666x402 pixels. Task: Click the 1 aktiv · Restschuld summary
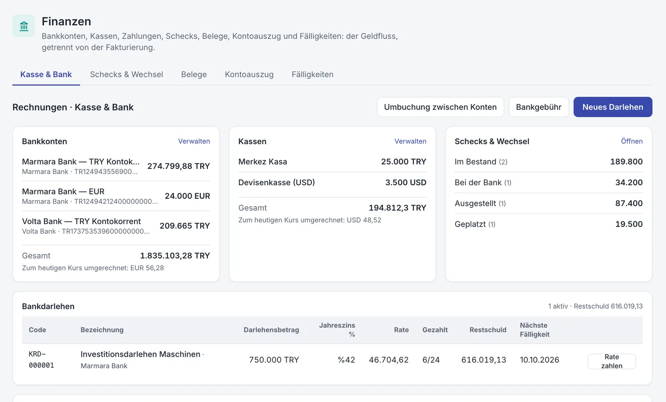[595, 306]
